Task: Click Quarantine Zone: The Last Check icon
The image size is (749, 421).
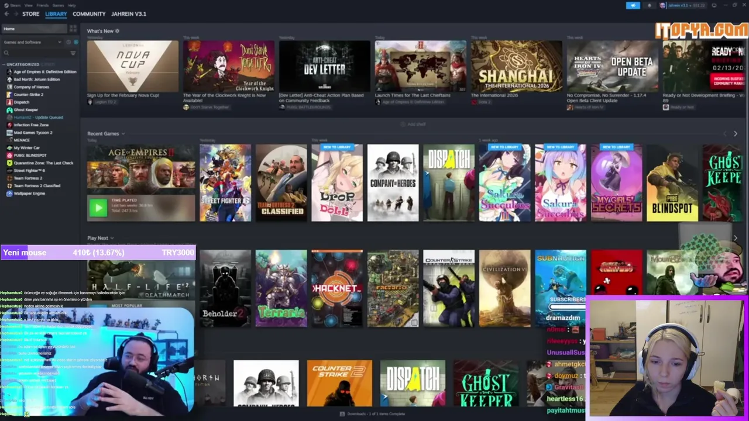Action: coord(9,163)
